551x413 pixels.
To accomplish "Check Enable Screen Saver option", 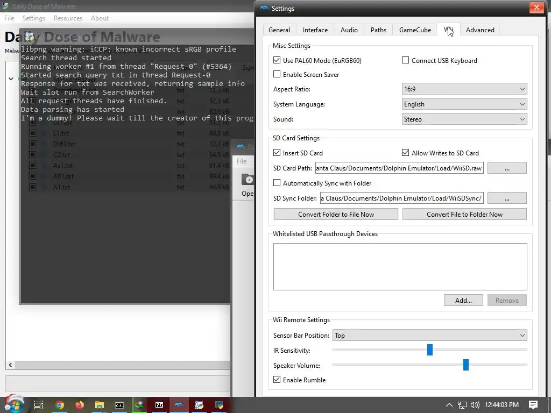I will 277,74.
